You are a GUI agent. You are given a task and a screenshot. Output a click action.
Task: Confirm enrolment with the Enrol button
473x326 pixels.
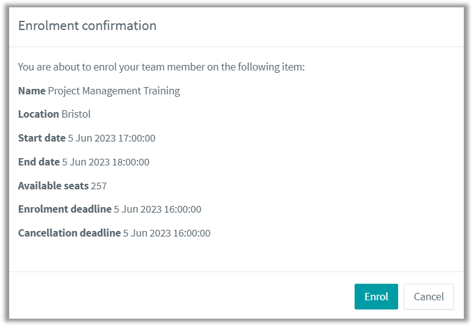(x=376, y=297)
